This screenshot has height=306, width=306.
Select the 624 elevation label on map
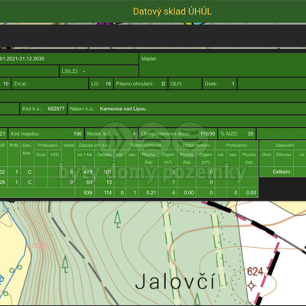point(255,272)
